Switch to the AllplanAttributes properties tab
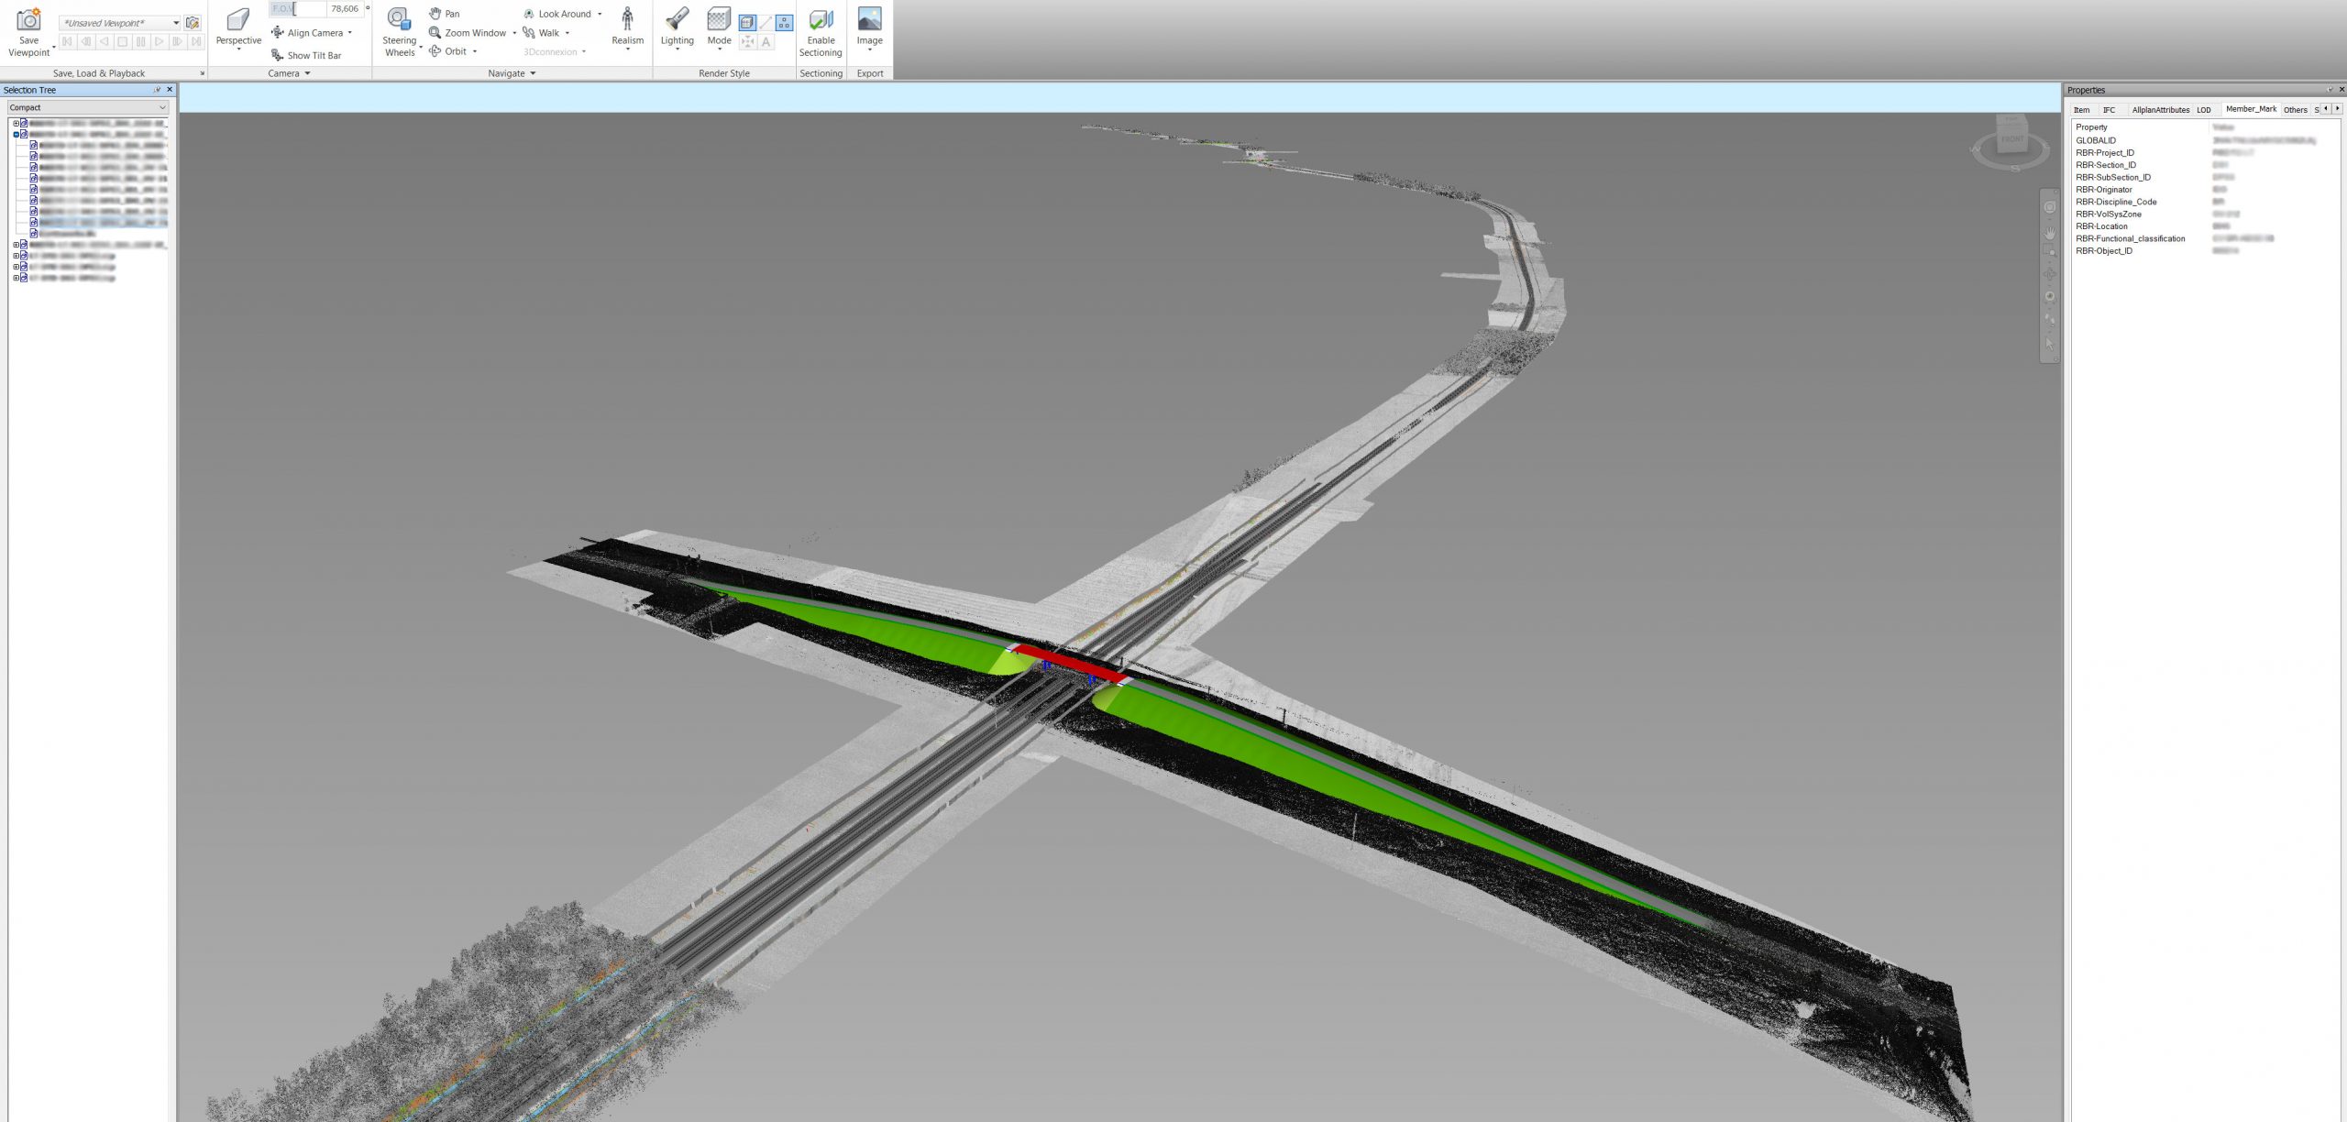 [x=2160, y=110]
